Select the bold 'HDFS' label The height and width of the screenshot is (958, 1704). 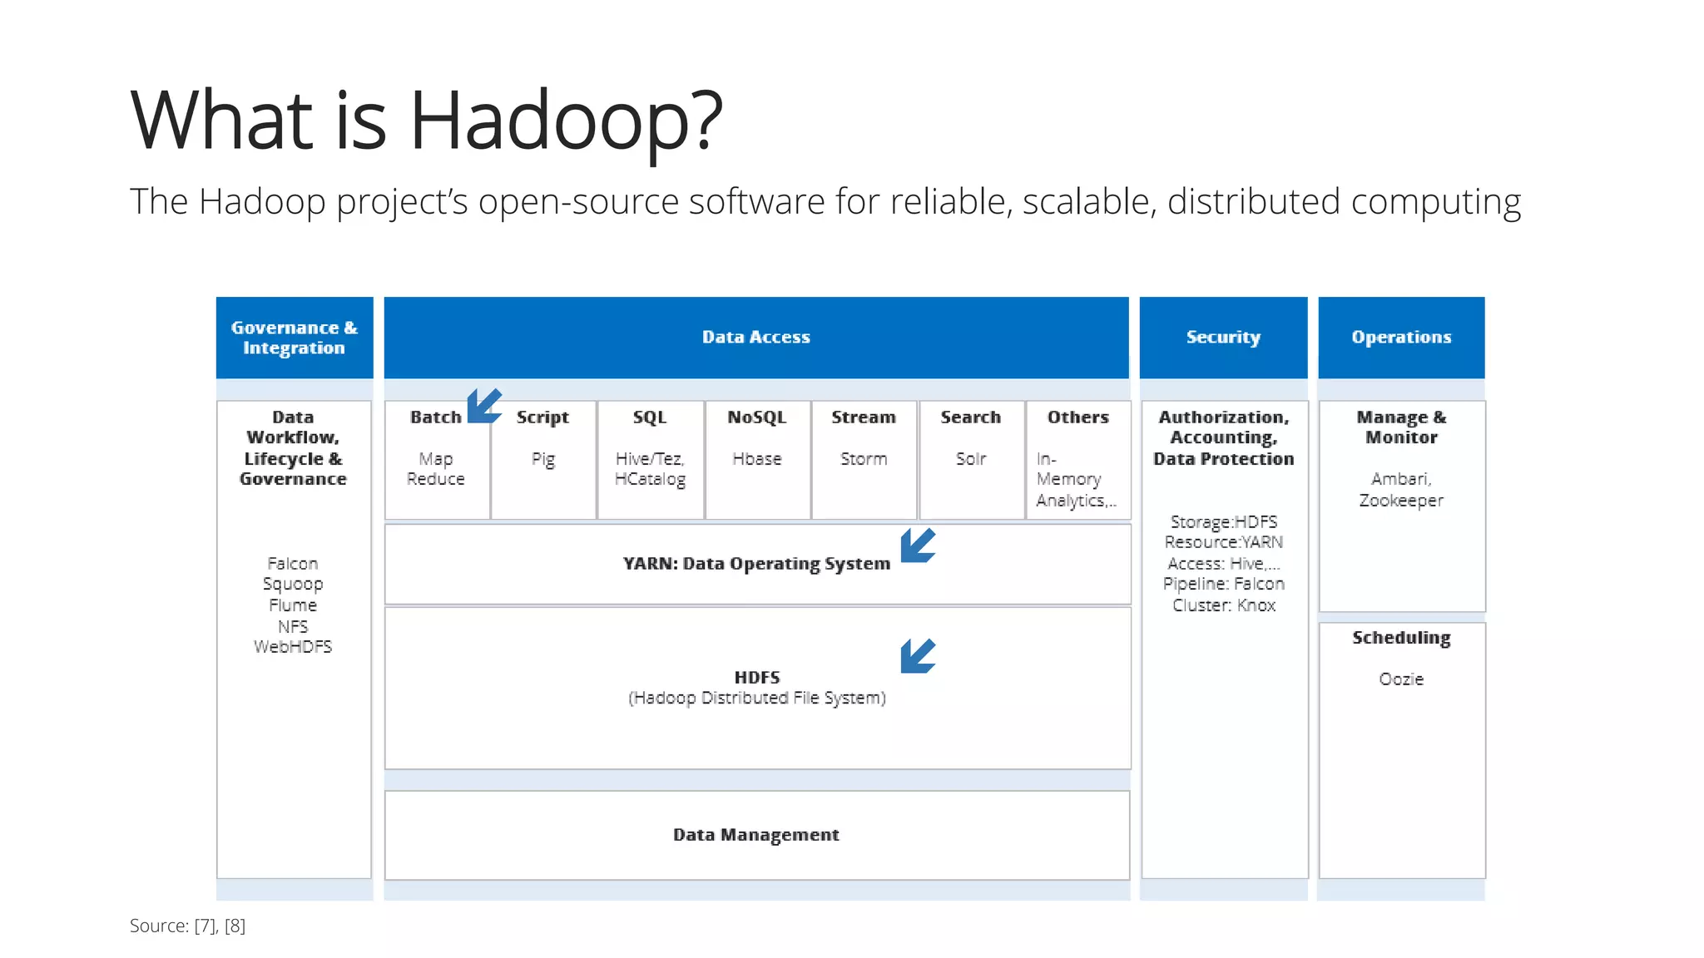click(x=757, y=678)
